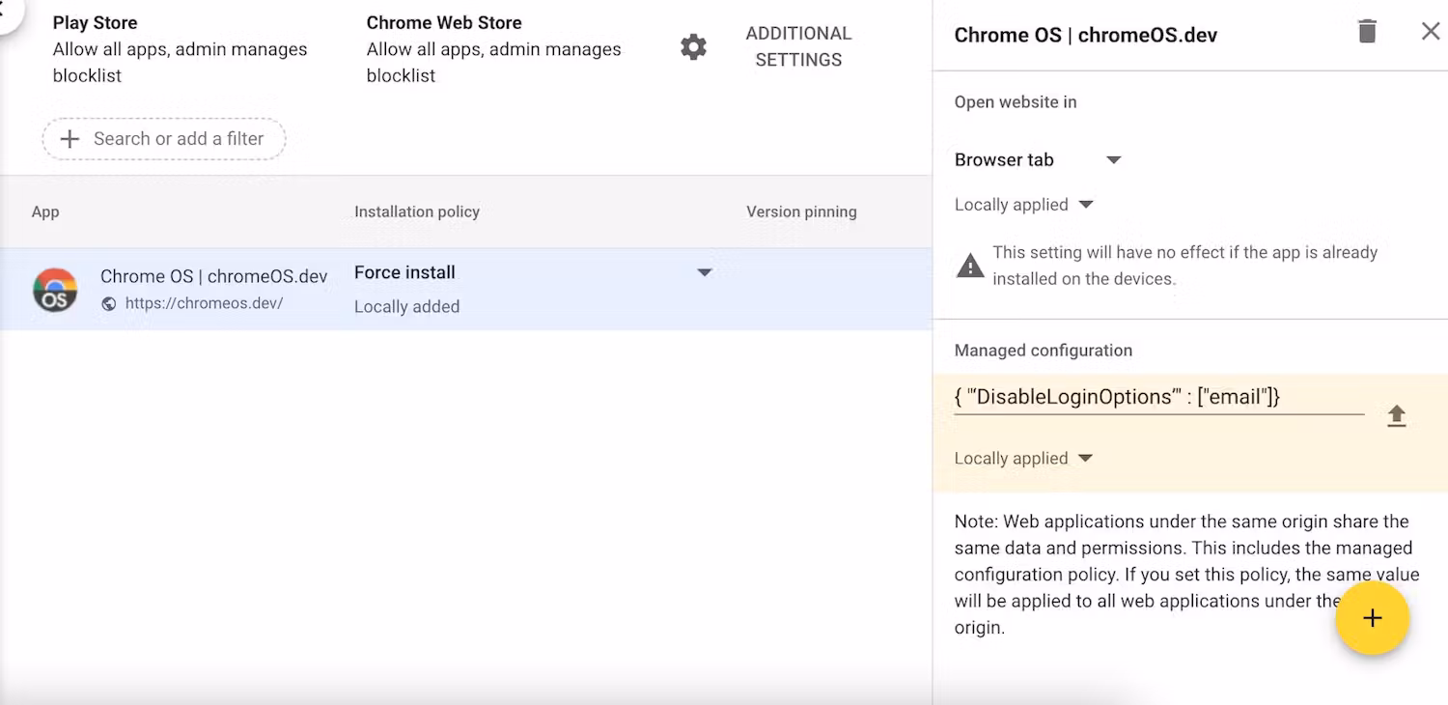The image size is (1448, 705).
Task: Expand the Force install policy dropdown
Action: click(704, 272)
